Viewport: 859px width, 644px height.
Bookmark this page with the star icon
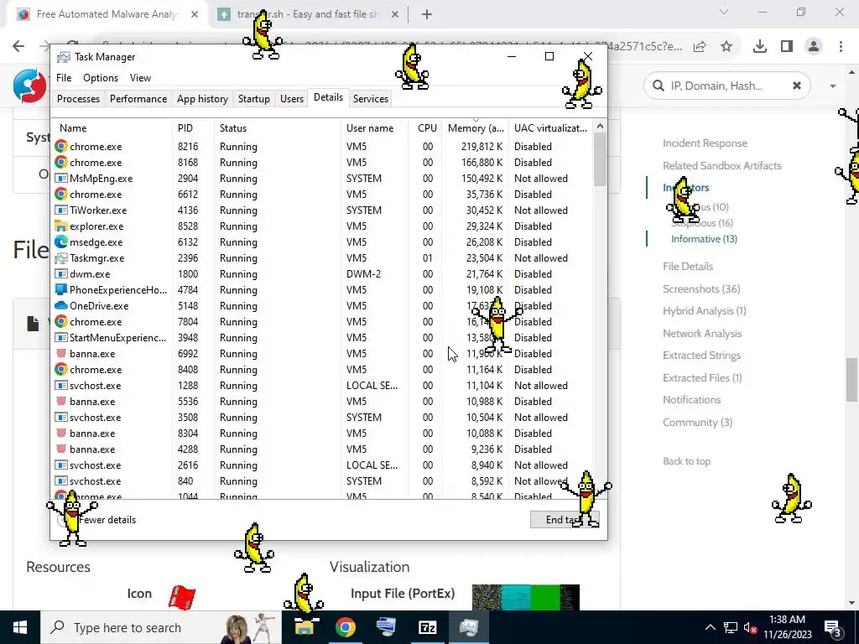[726, 47]
